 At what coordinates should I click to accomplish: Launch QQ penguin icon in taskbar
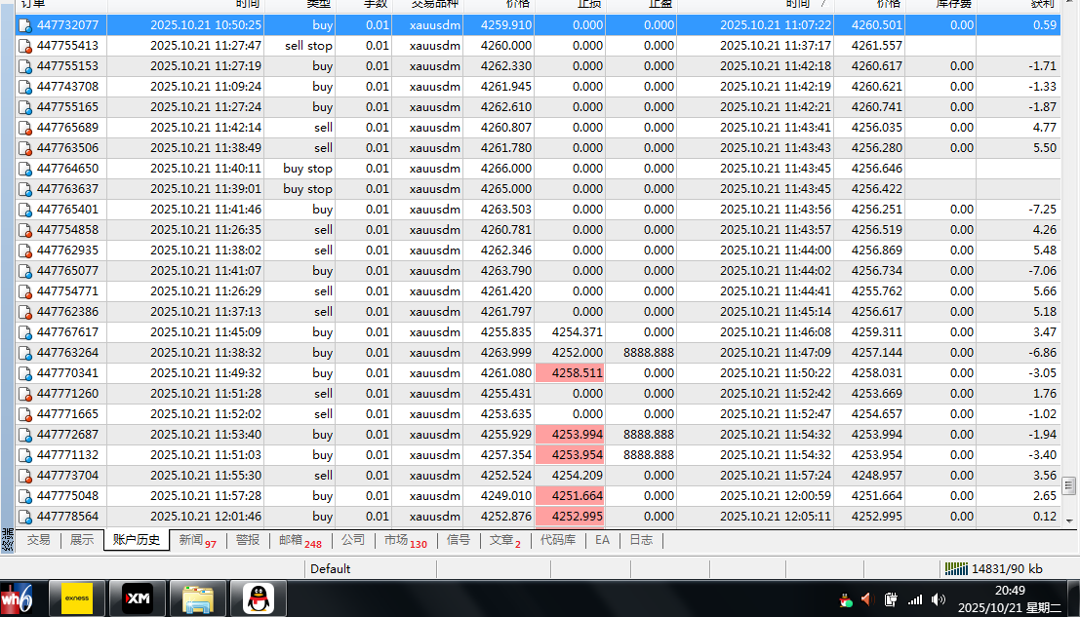point(258,598)
